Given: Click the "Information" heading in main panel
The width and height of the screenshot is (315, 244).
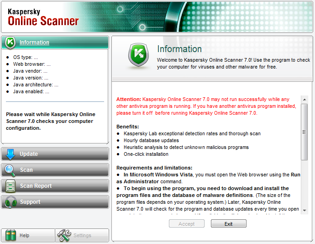Looking at the screenshot, I should pos(179,49).
